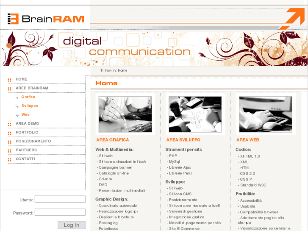Click 'Presentazioni multimediali' list item
This screenshot has width=308, height=231.
121,190
